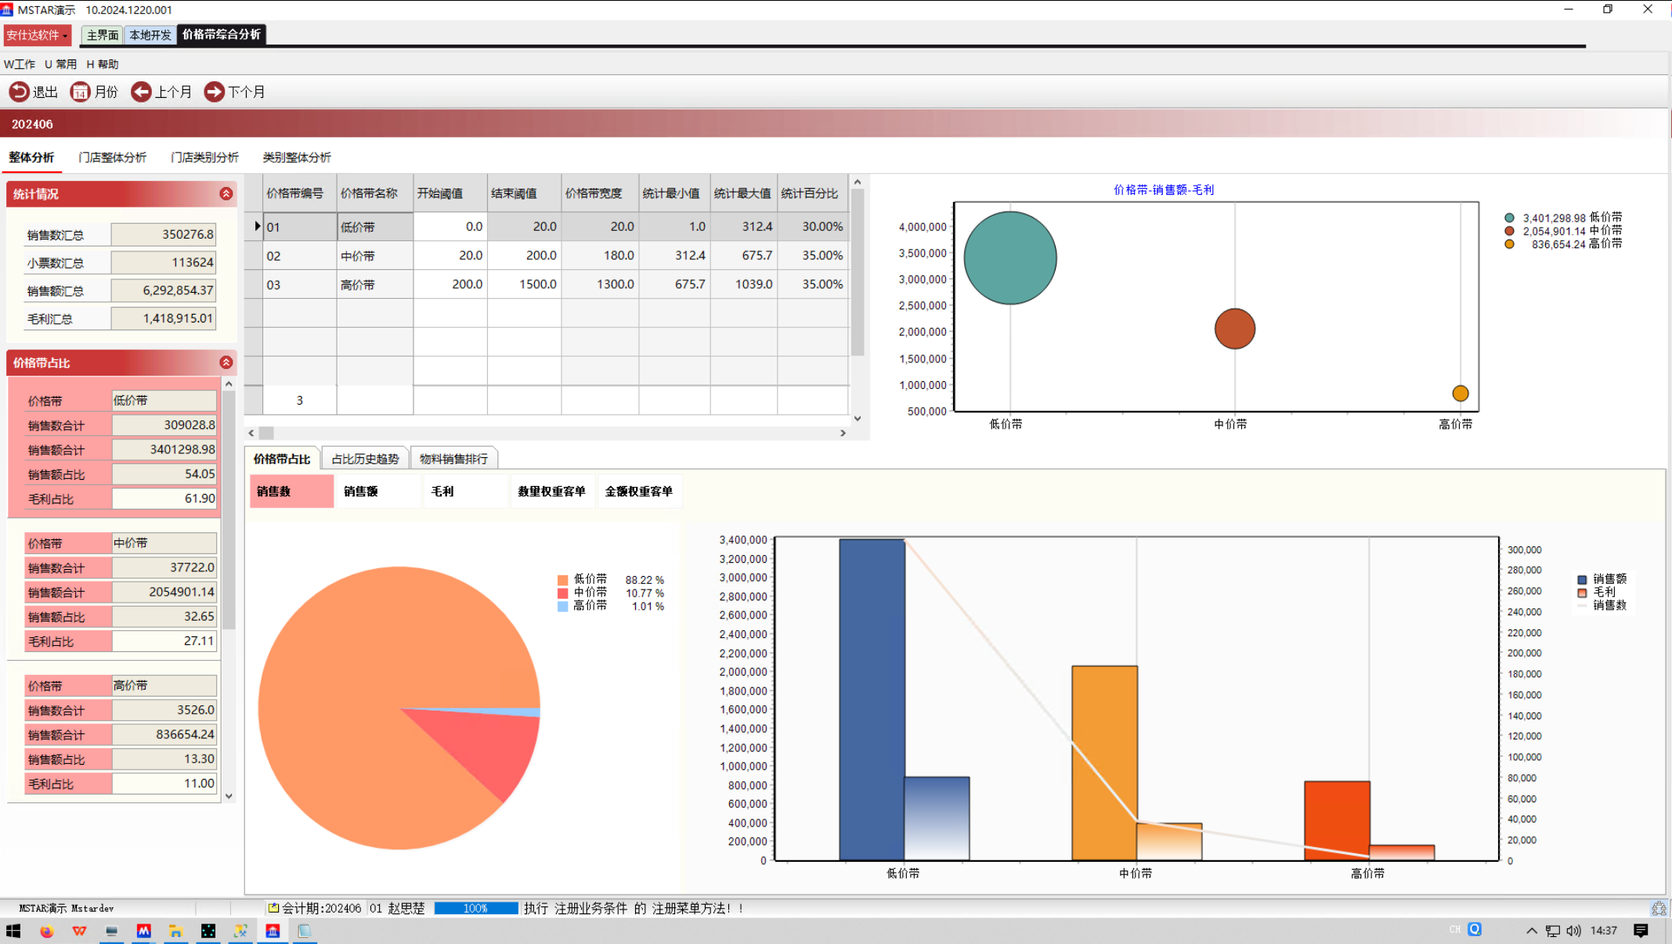
Task: Open the WPS icon in taskbar
Action: (x=79, y=931)
